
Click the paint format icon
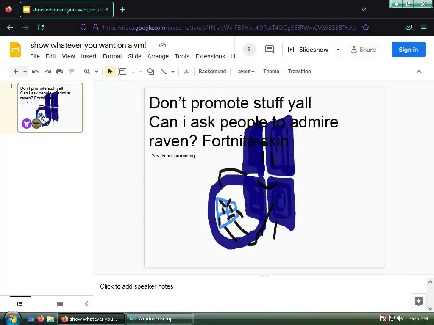pos(71,72)
